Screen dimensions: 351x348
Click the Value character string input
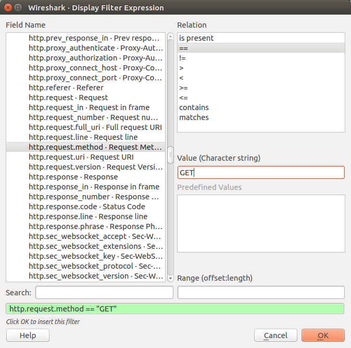point(261,172)
